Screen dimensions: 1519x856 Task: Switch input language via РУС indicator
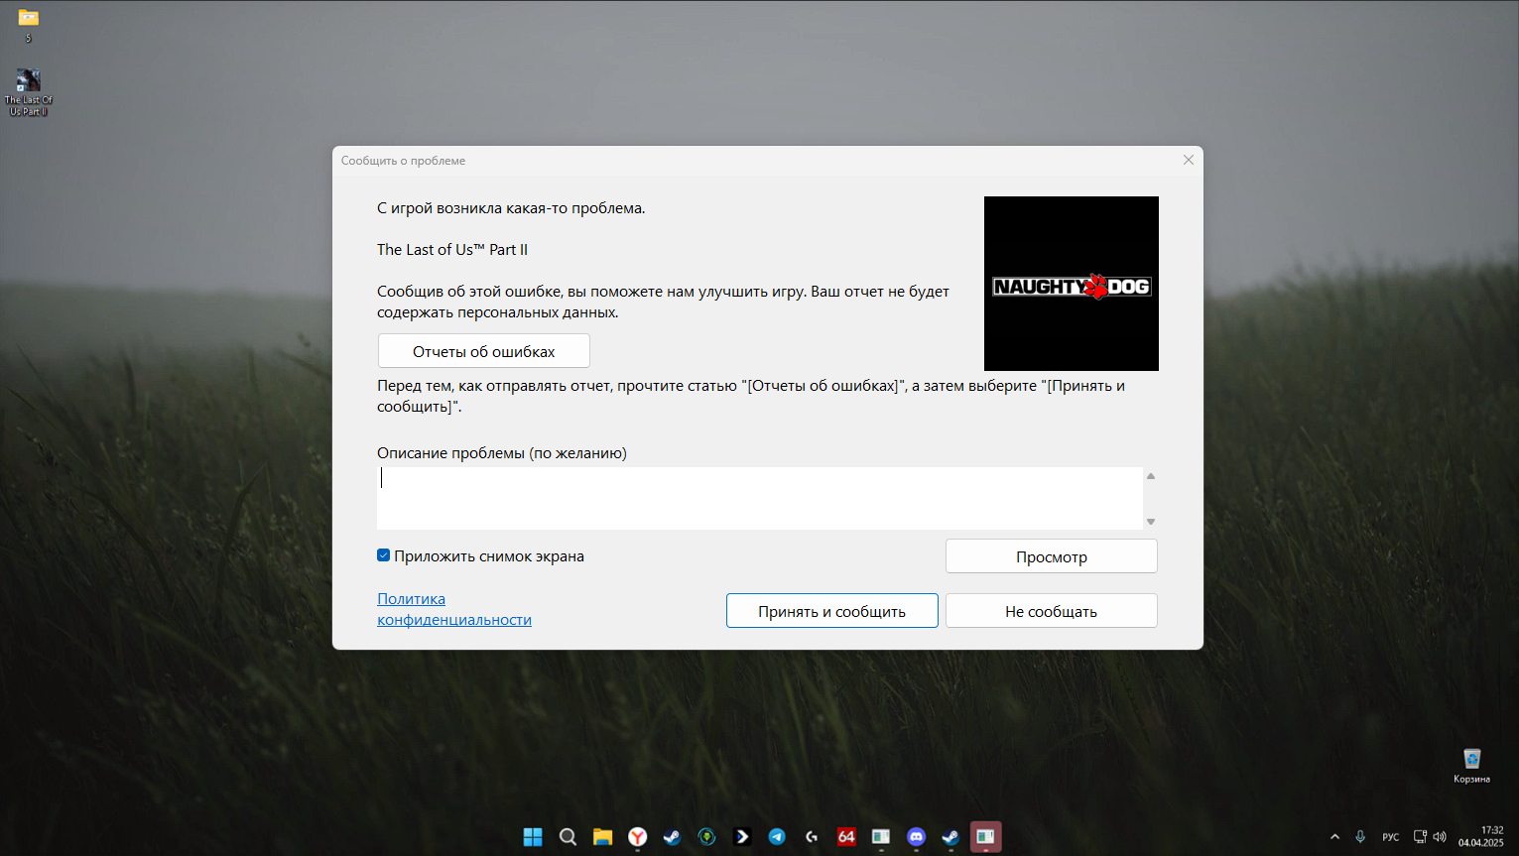click(1391, 837)
